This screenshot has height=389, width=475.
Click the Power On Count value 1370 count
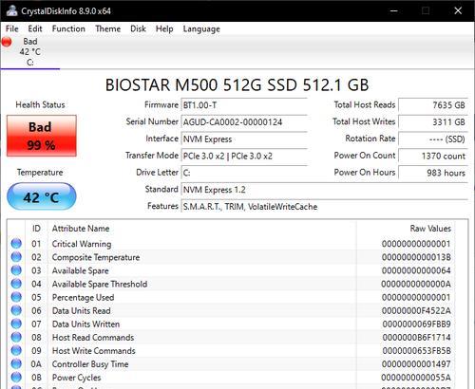pyautogui.click(x=433, y=156)
